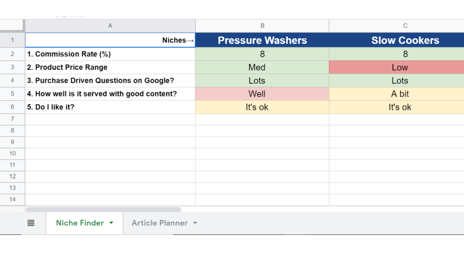This screenshot has width=464, height=261.
Task: Open the Article Planner sheet tab
Action: pos(159,223)
